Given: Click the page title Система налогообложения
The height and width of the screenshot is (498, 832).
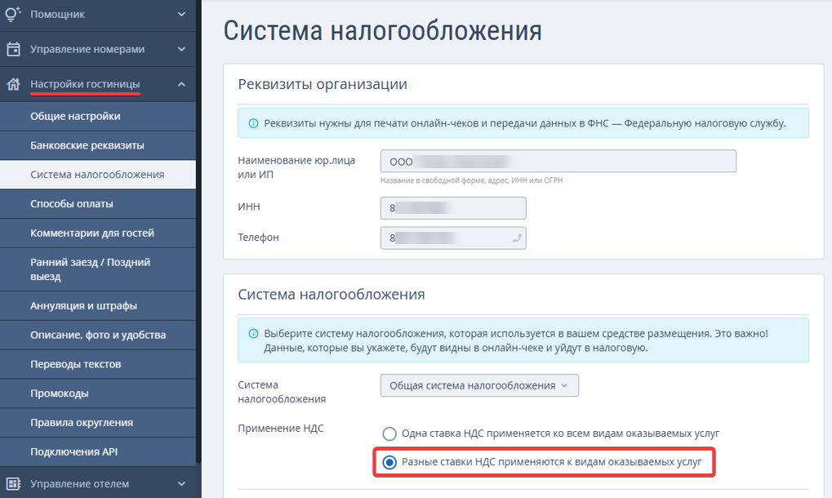Looking at the screenshot, I should (x=383, y=30).
